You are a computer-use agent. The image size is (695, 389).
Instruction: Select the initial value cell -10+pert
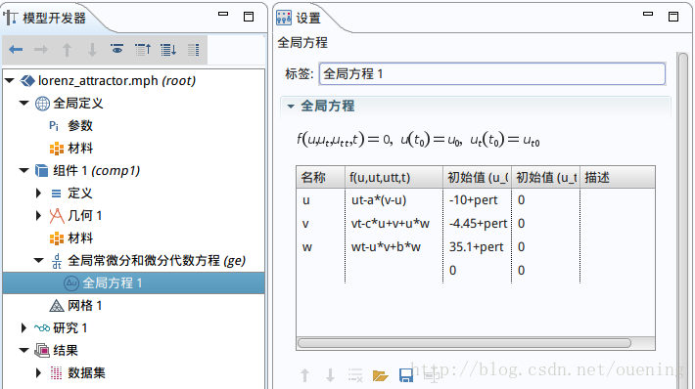pyautogui.click(x=477, y=200)
